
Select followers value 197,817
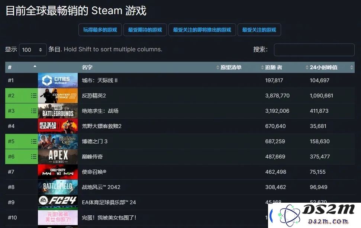coord(274,80)
